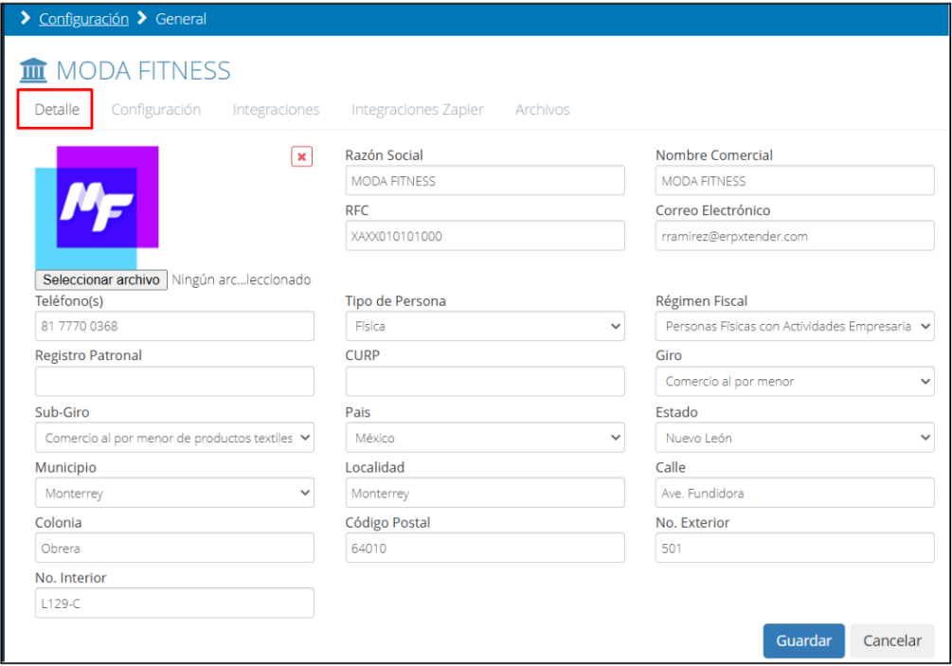Screen dimensions: 952x666
Task: Click the red X to remove the logo
Action: [x=302, y=156]
